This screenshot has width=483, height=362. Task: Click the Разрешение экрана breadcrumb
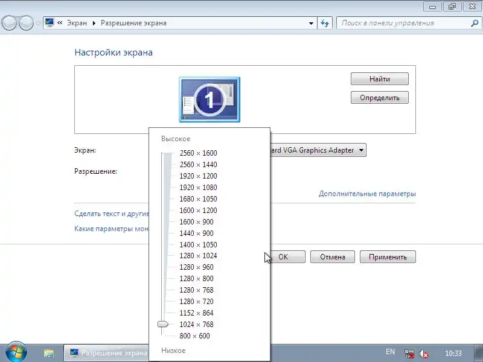133,23
